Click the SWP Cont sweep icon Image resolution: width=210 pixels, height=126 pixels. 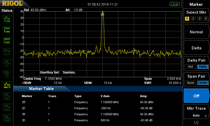(x=7, y=40)
